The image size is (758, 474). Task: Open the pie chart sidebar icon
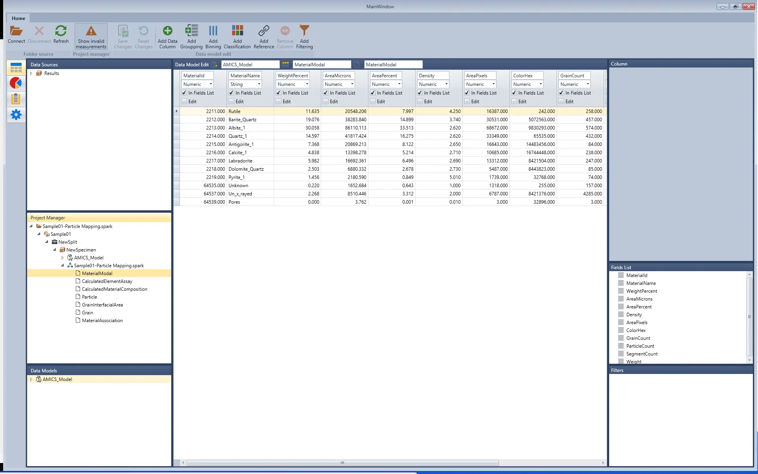point(16,83)
